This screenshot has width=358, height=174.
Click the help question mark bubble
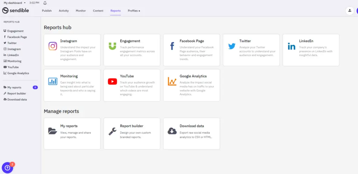point(7,168)
